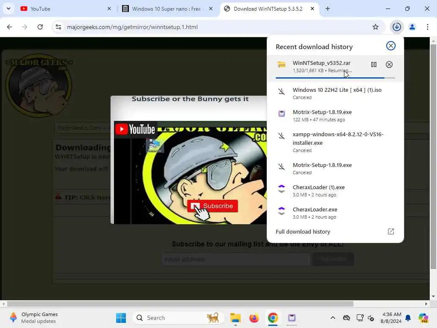Click the canceled icon beside Windows 10 22H2 Lite
The image size is (437, 328).
coord(282,91)
